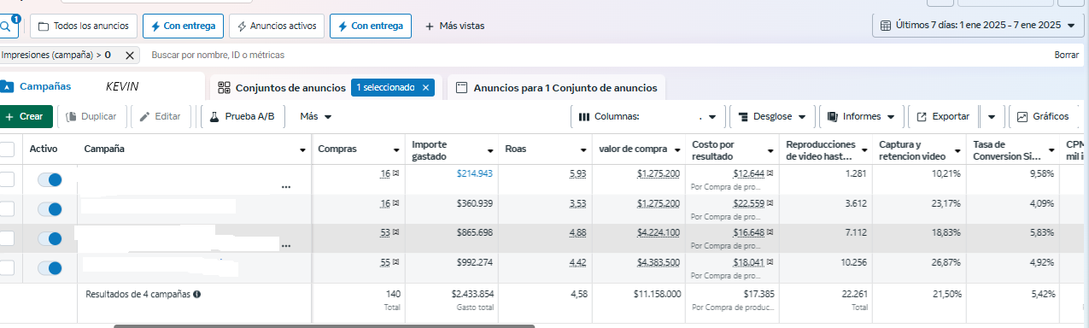
Task: Select the checkbox for the $360.939 row
Action: pos(7,209)
